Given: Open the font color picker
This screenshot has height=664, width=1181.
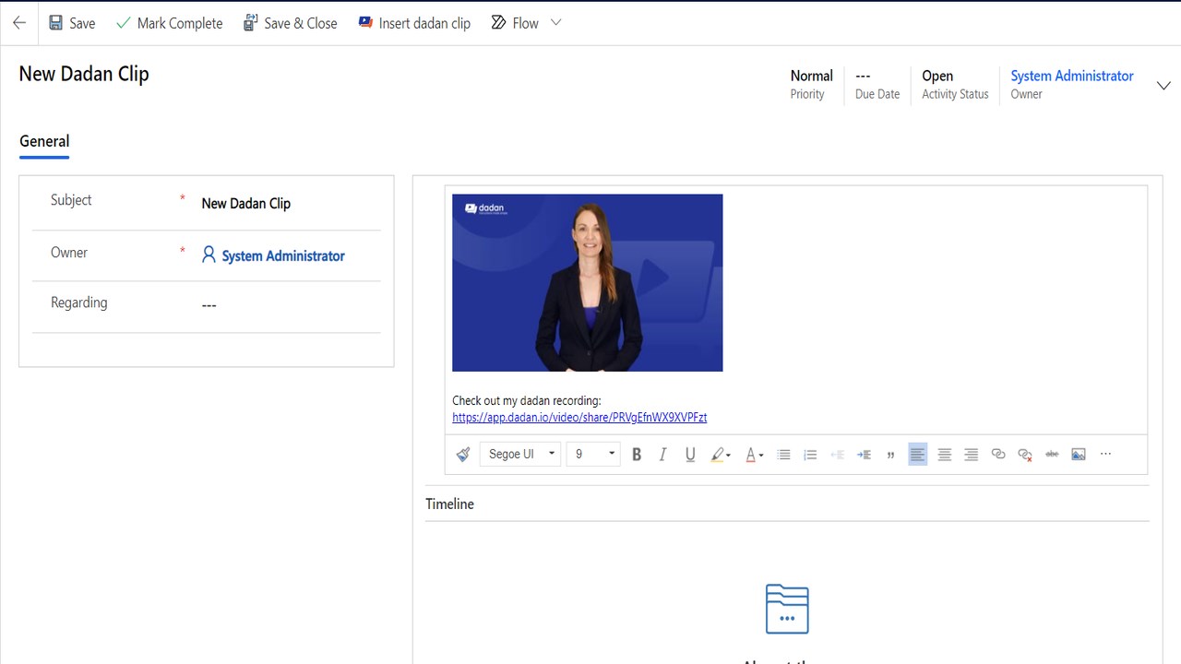Looking at the screenshot, I should [754, 454].
